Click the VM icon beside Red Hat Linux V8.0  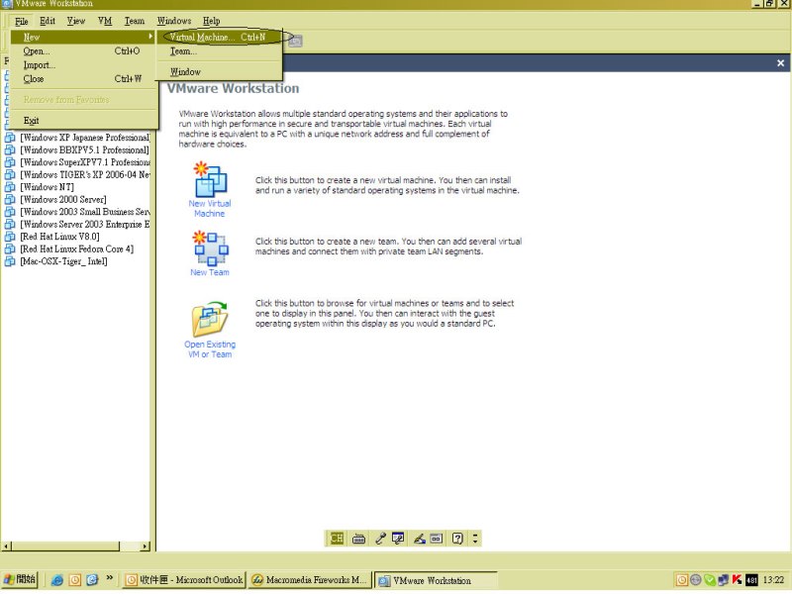coord(10,237)
